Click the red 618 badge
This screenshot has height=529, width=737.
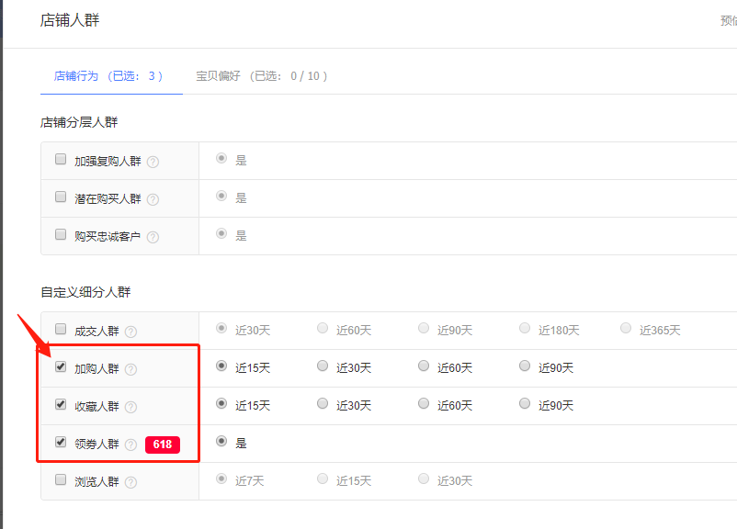click(x=162, y=445)
